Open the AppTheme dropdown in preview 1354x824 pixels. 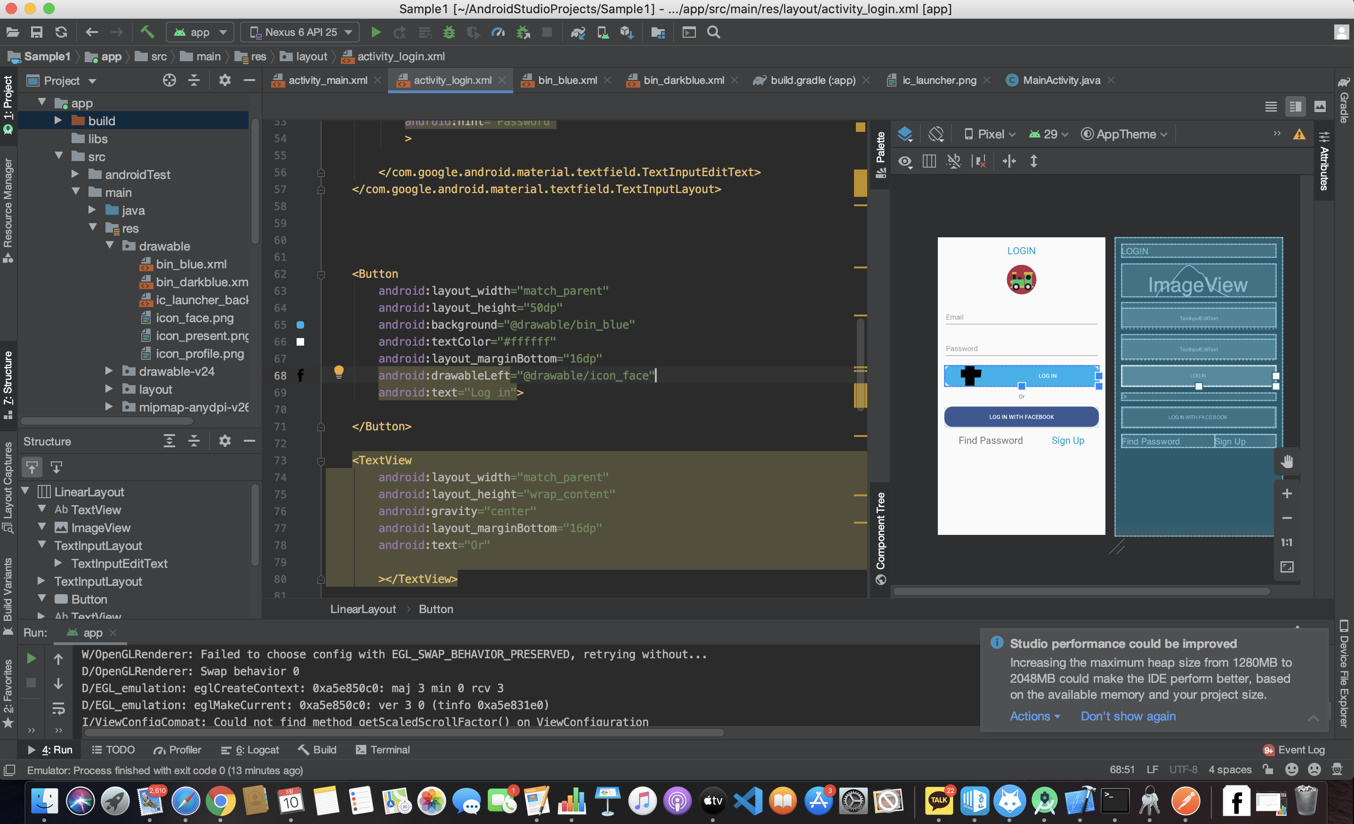1124,134
